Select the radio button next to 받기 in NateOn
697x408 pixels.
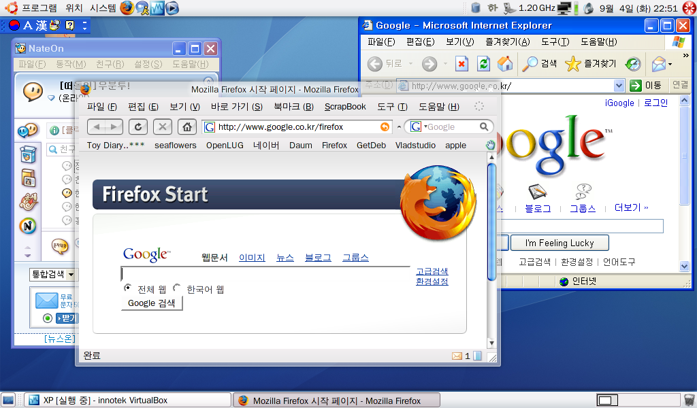pyautogui.click(x=48, y=318)
